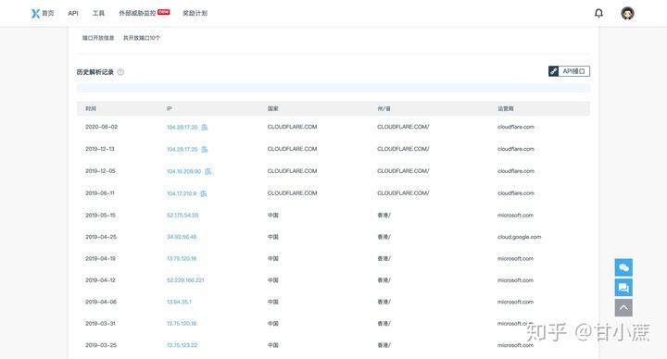Click CLOUDFLARE.COM/ province in 2019-06-11 row

click(403, 193)
